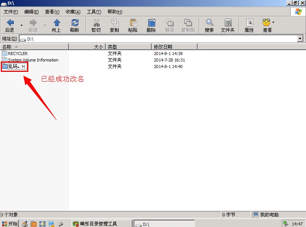Click the monitor quick launch icon
This screenshot has height=227, width=306.
[51, 224]
